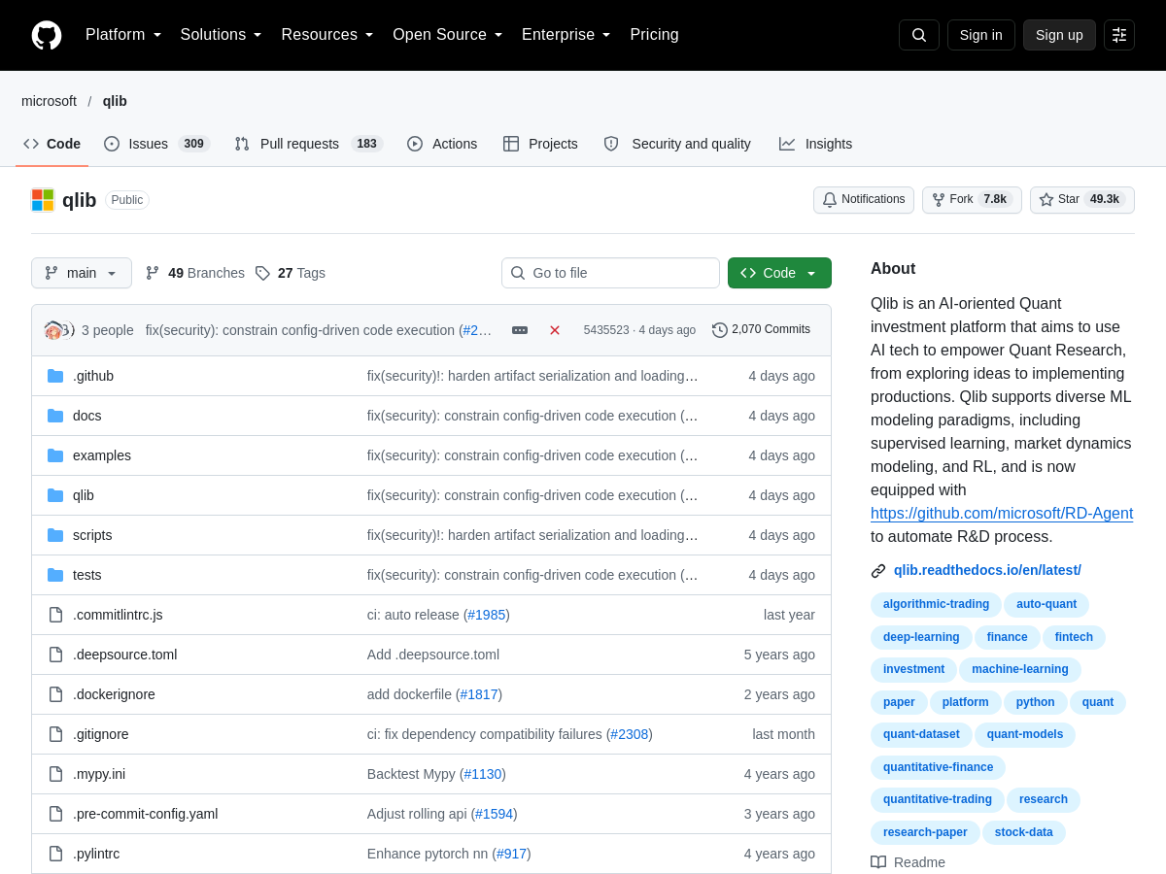1166x874 pixels.
Task: Go to the GitHub homepage logo
Action: coord(47,35)
